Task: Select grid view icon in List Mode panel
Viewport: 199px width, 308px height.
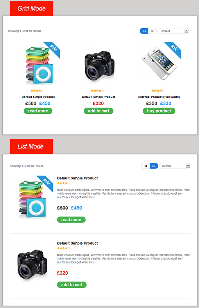Action: pyautogui.click(x=145, y=166)
